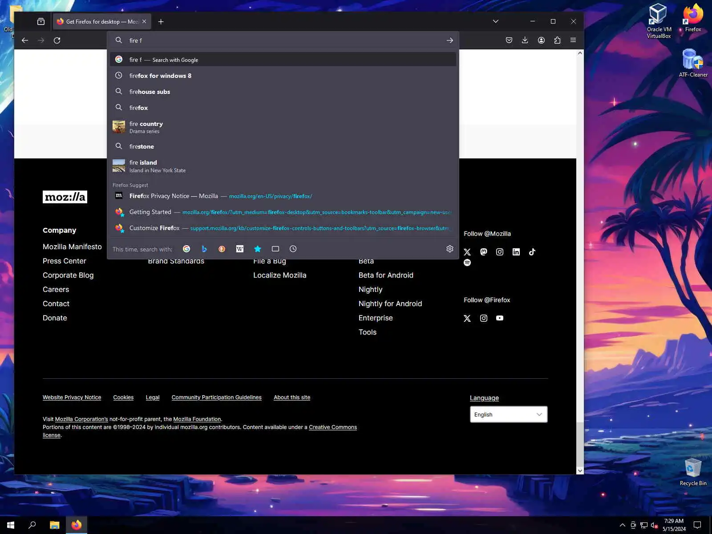Screen dimensions: 712x534
Task: Open the Cookies footer link
Action: (x=123, y=397)
